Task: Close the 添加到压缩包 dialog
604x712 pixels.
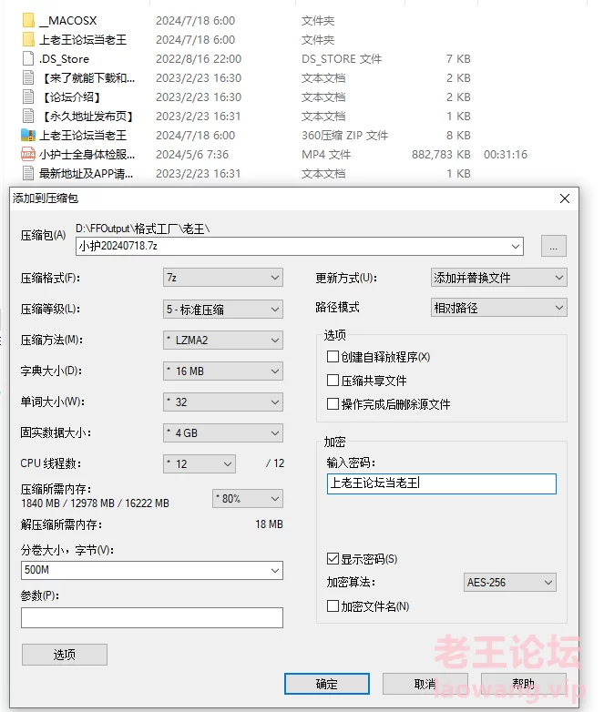Action: (x=565, y=198)
